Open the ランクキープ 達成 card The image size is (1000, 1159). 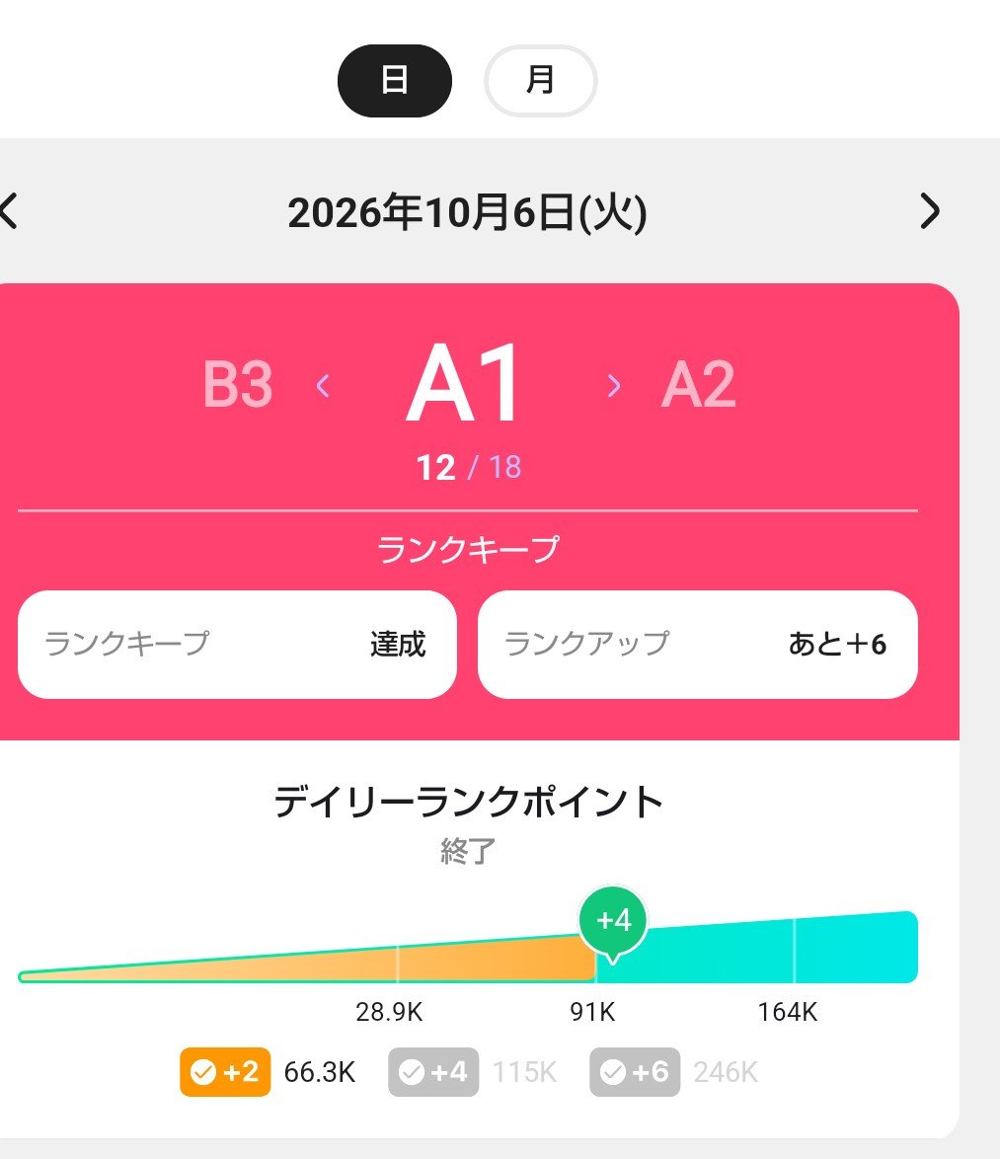pos(237,645)
